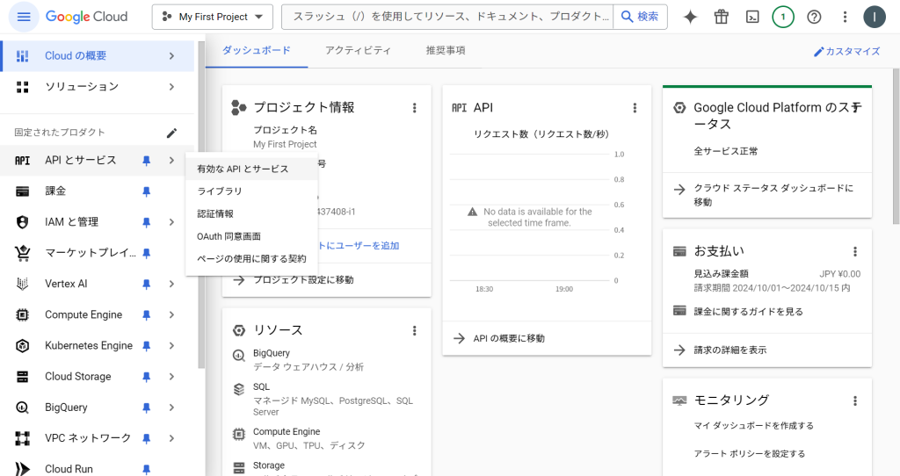Click the gift free trial icon
Viewport: 900px width, 476px height.
coord(722,18)
